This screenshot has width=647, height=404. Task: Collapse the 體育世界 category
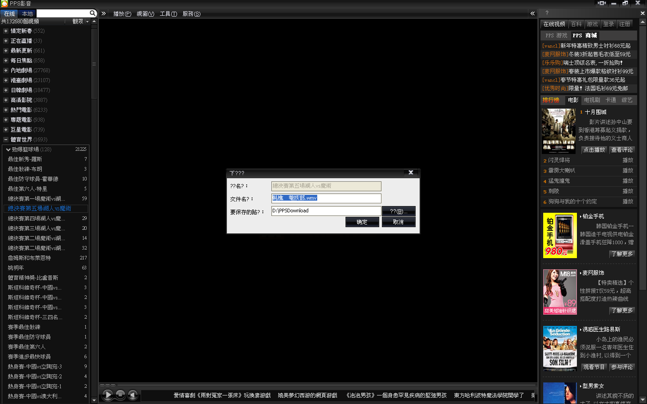click(6, 140)
